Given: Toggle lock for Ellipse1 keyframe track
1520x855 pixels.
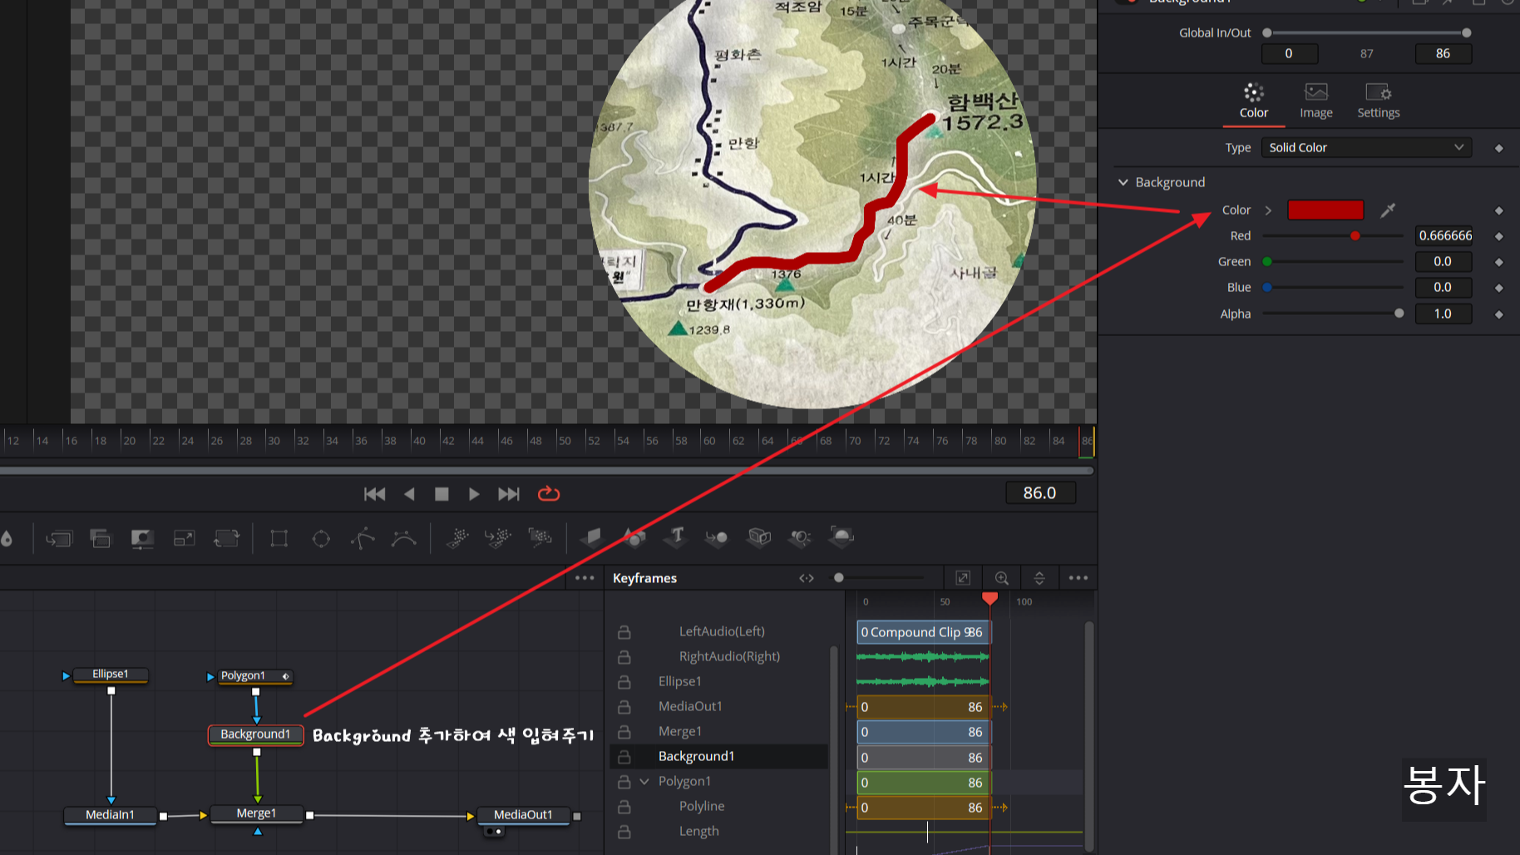Looking at the screenshot, I should point(624,682).
